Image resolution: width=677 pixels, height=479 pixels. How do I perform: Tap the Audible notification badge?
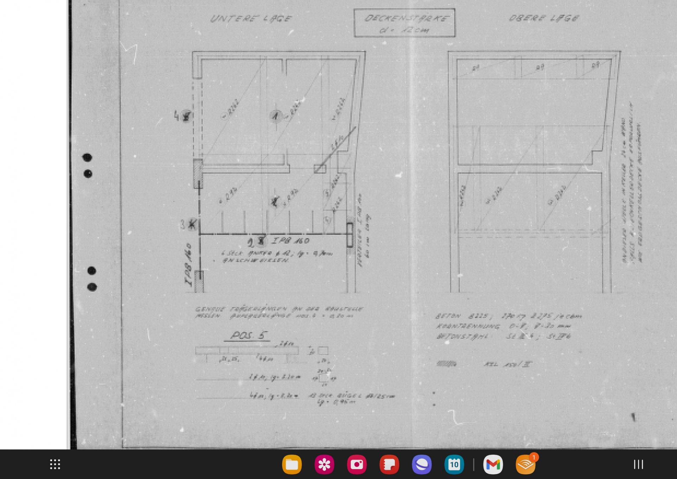(534, 457)
